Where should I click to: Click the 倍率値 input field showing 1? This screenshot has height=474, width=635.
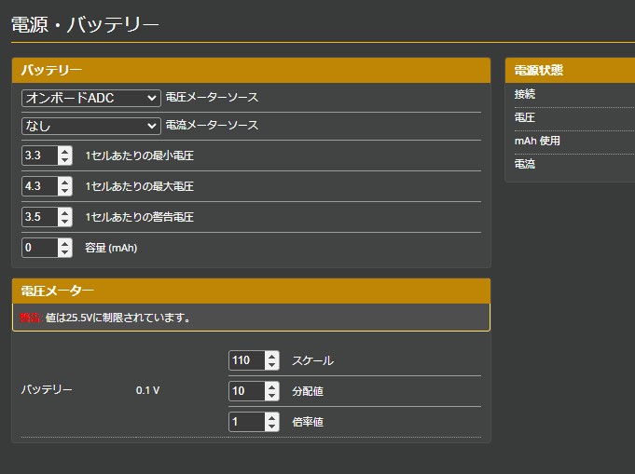[x=247, y=422]
